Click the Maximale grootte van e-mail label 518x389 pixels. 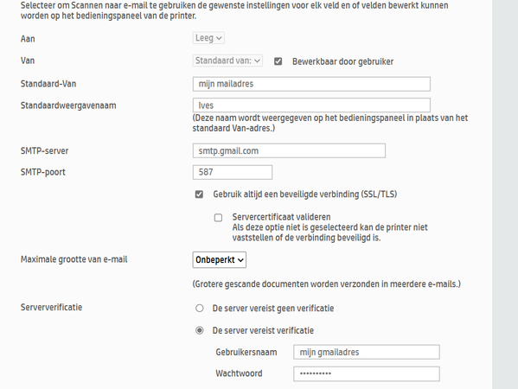pyautogui.click(x=74, y=259)
